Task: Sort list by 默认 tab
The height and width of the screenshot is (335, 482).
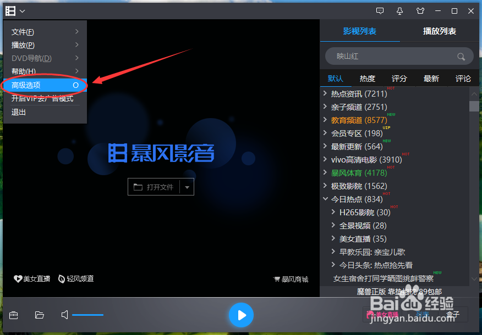Action: tap(336, 79)
